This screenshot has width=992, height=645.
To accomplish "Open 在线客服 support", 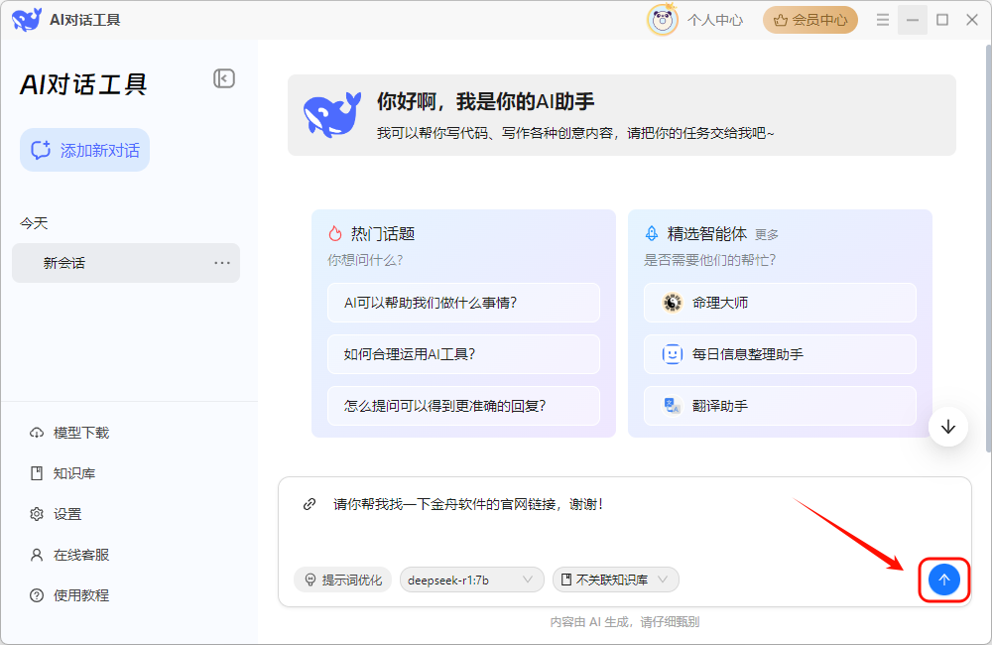I will click(x=80, y=555).
